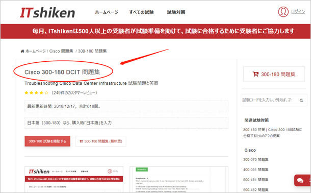311x193 pixels.
Task: Click the 関連試験対策 sidebar heading
Action: [256, 120]
